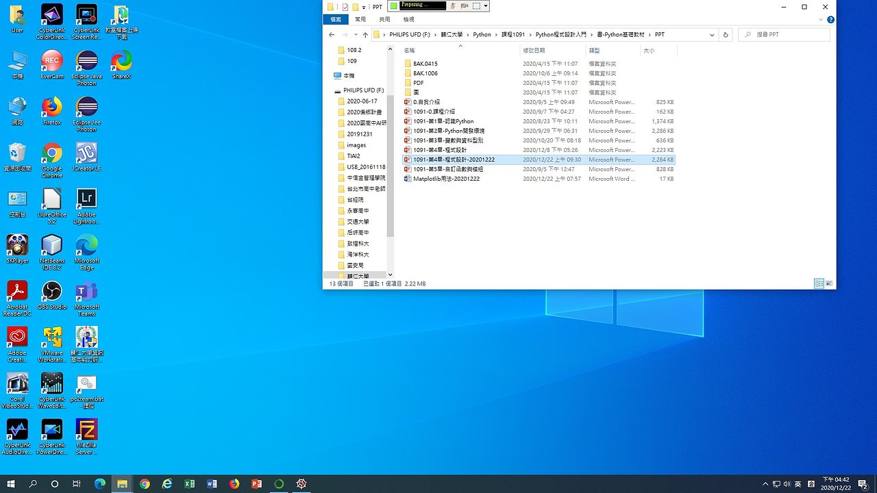
Task: Open the Adobe Creative Cloud desktop icon
Action: (17, 344)
